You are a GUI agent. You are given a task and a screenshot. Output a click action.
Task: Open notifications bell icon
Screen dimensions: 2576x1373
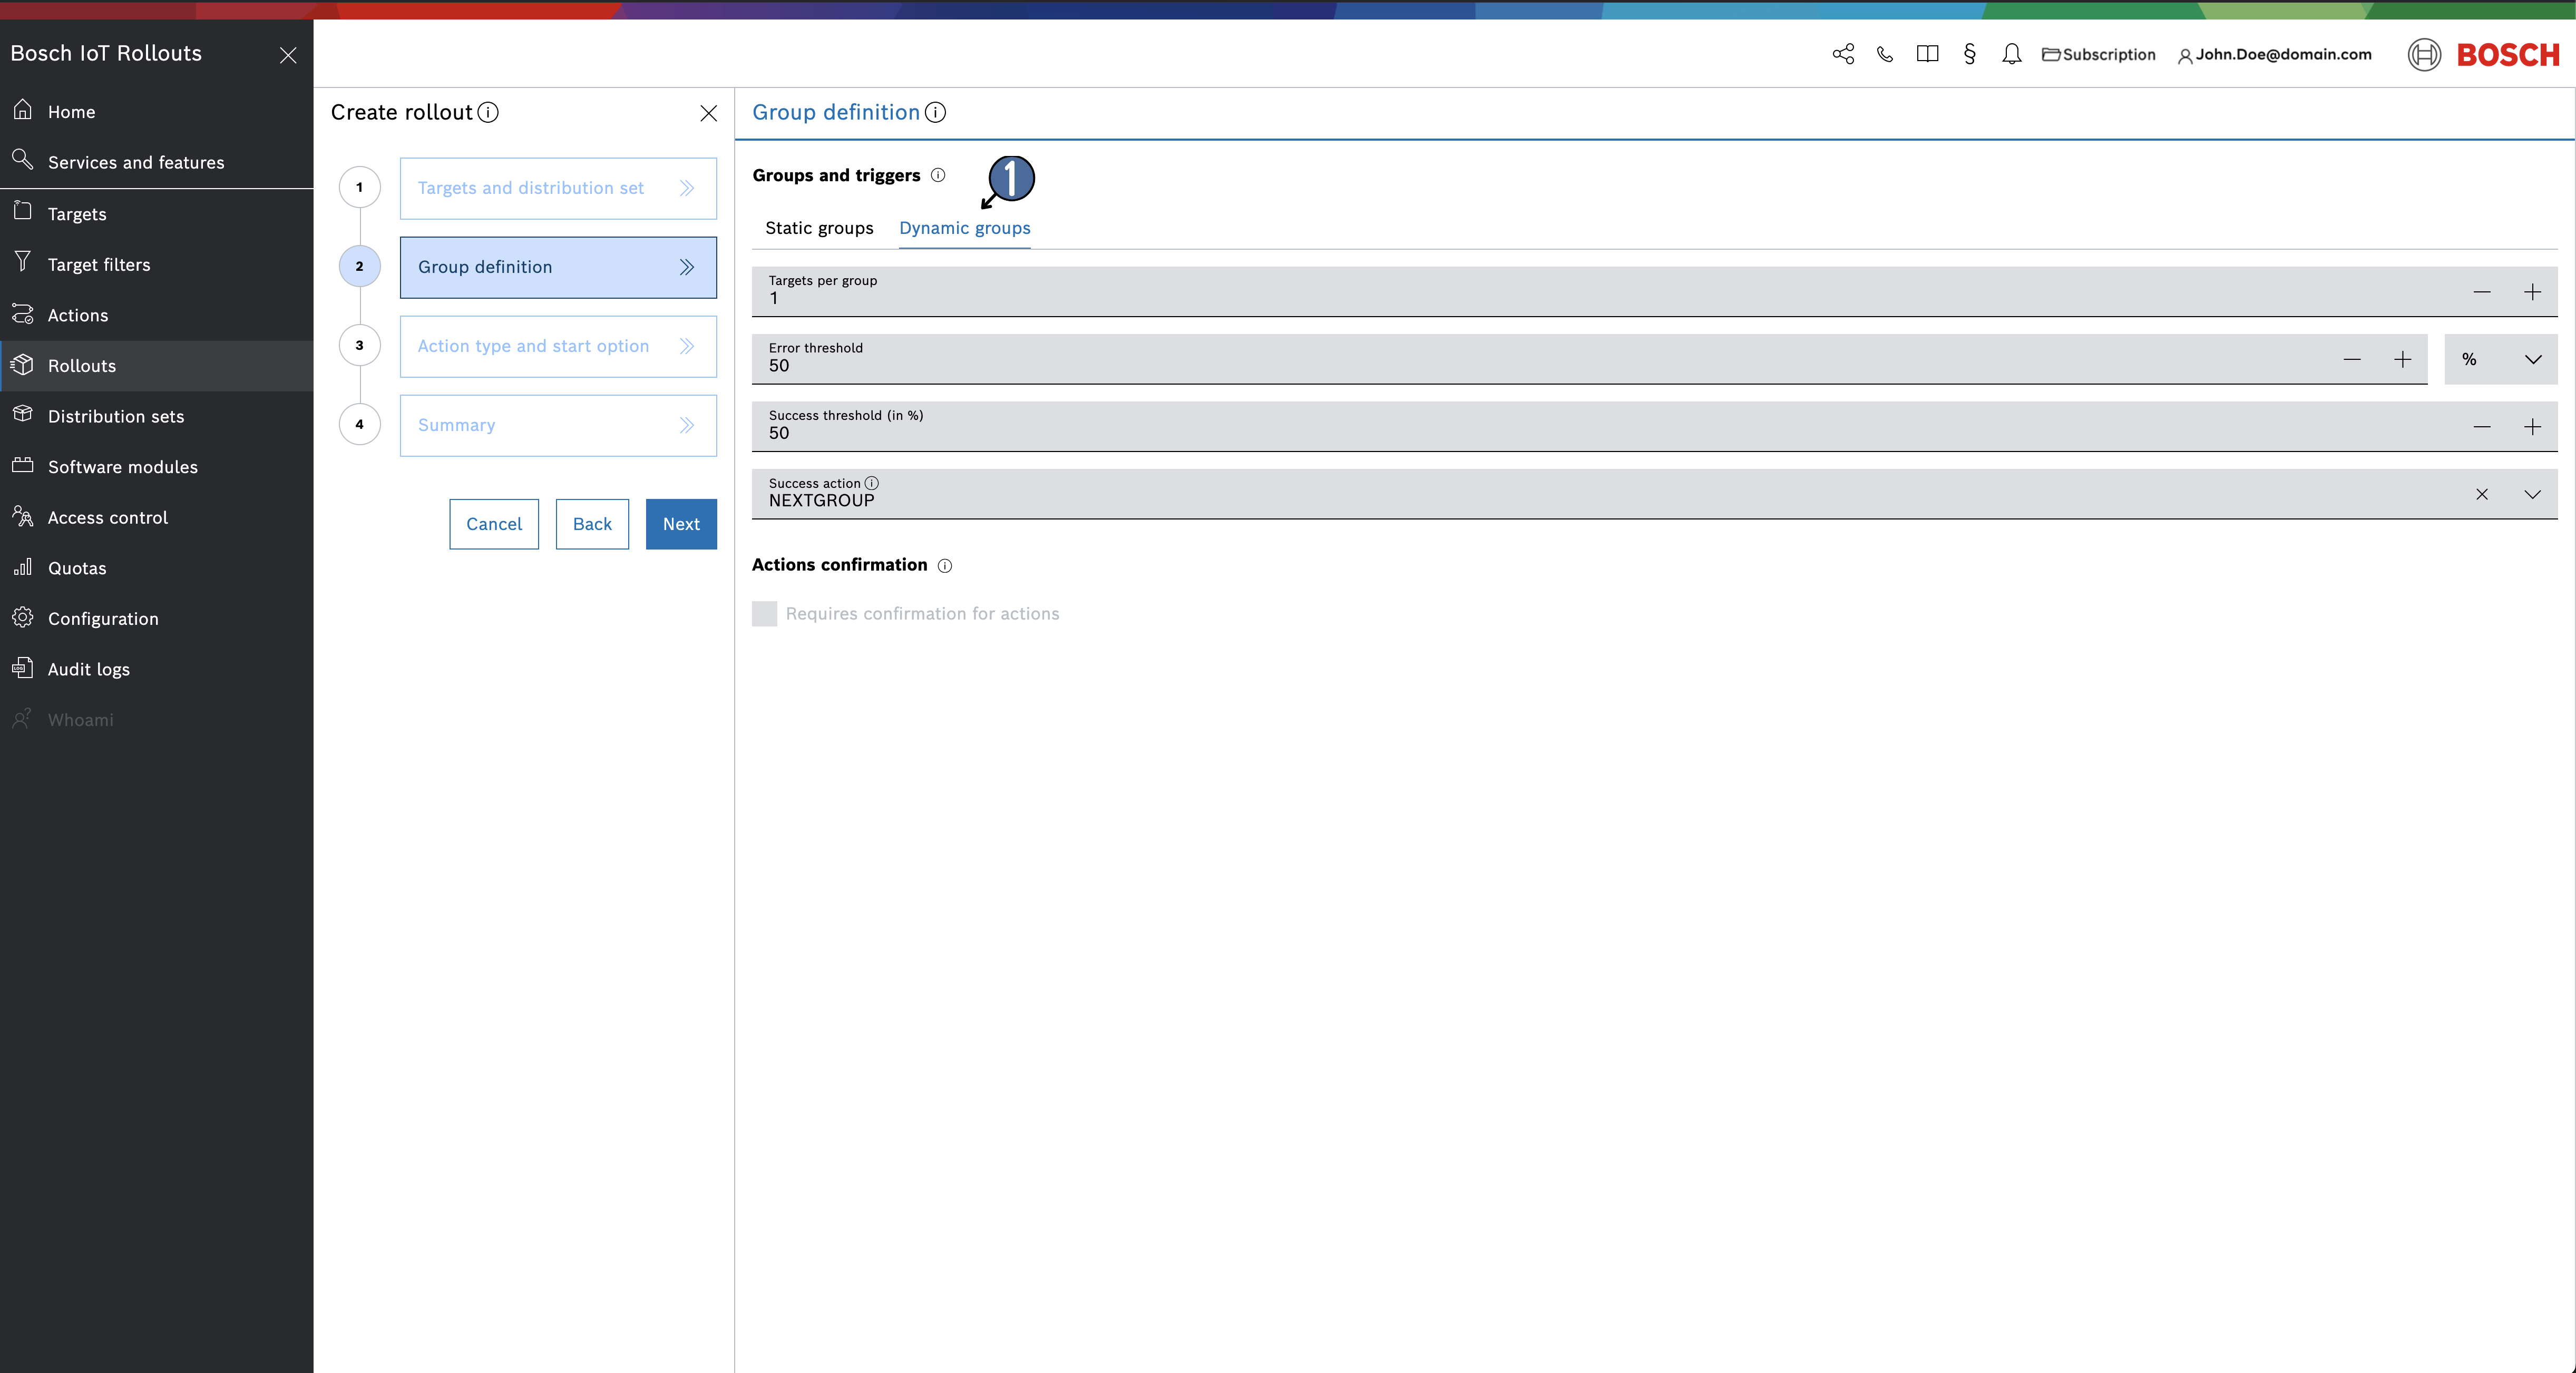2011,54
